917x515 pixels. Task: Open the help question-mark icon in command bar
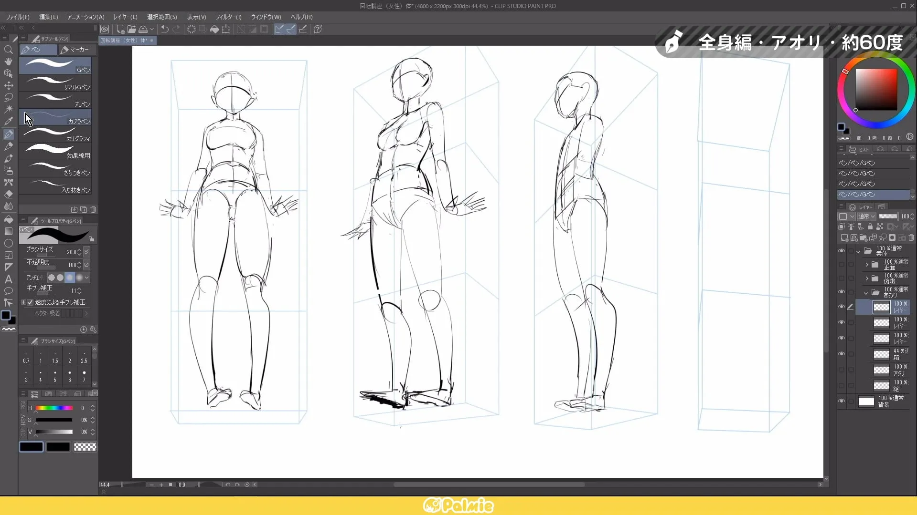(x=318, y=29)
